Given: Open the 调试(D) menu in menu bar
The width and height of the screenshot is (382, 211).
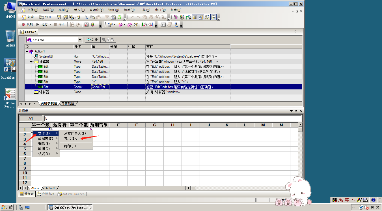Looking at the screenshot, I should coord(129,10).
